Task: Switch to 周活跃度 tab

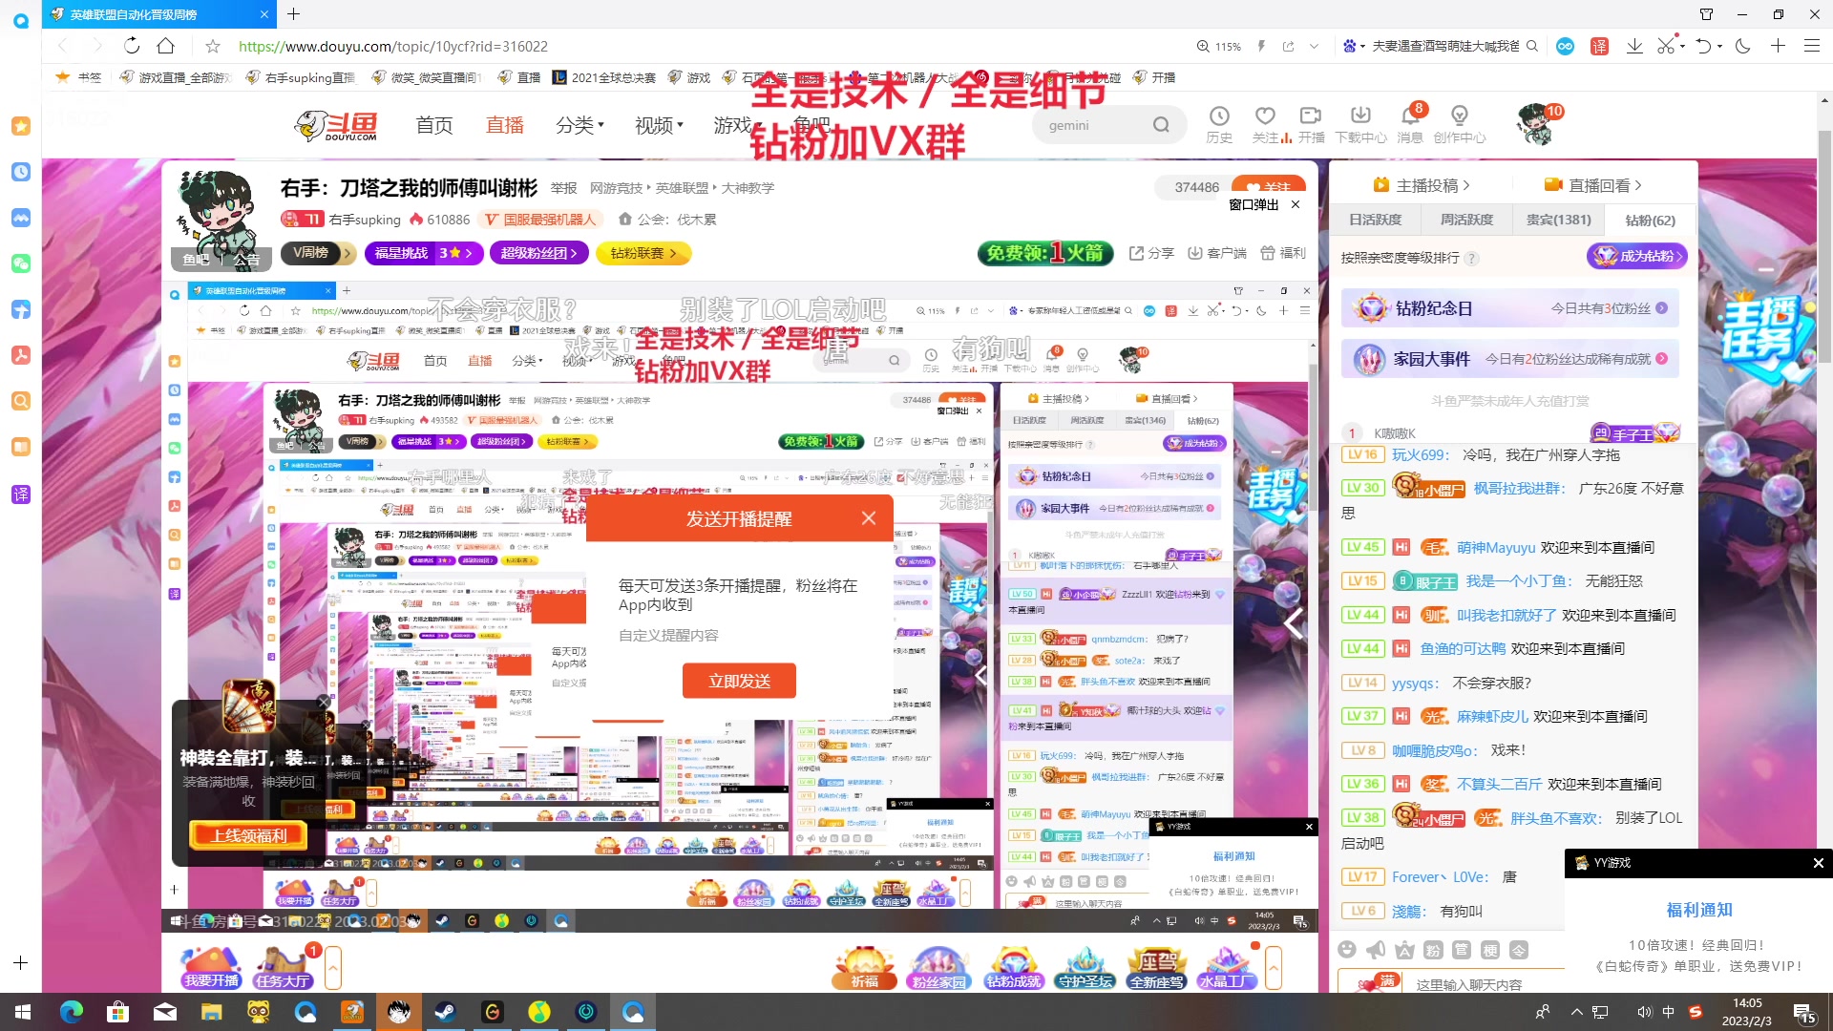Action: click(x=1466, y=220)
